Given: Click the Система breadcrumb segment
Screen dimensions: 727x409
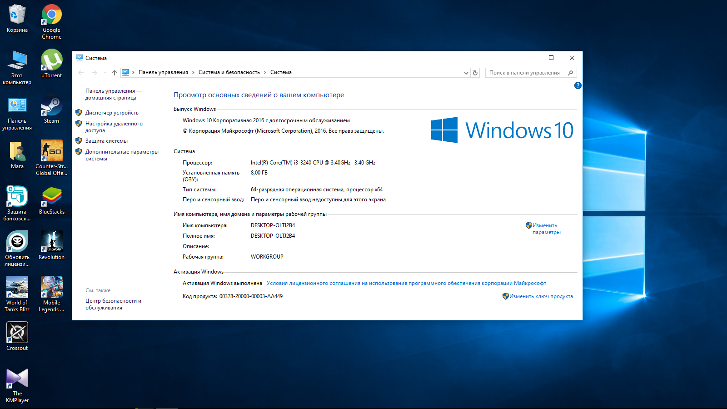Looking at the screenshot, I should [281, 72].
